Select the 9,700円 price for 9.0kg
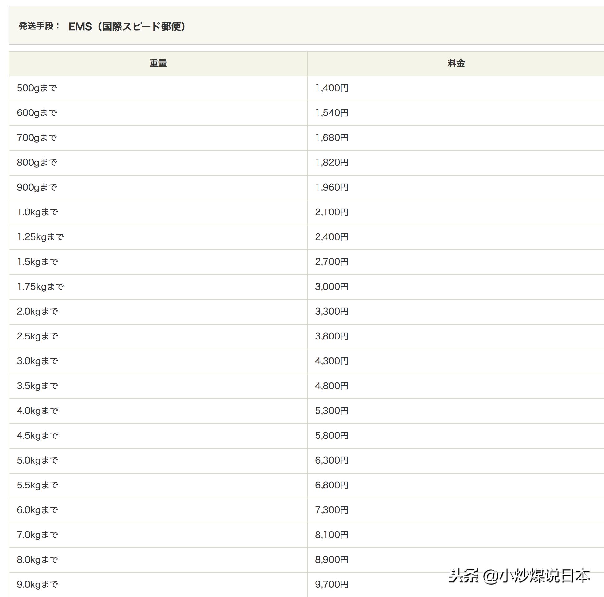This screenshot has width=604, height=597. click(x=332, y=585)
